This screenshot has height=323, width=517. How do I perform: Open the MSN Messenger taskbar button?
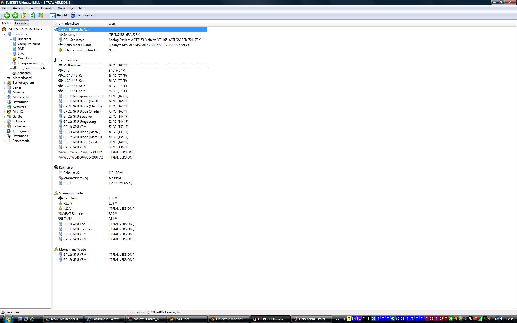click(64, 319)
